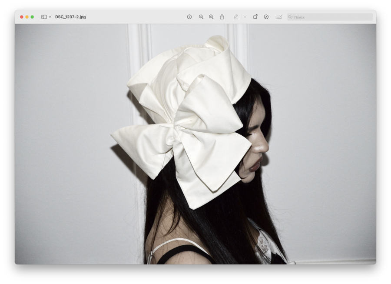Select the highlight pen tool
Screen dimensions: 391x284
pyautogui.click(x=235, y=17)
